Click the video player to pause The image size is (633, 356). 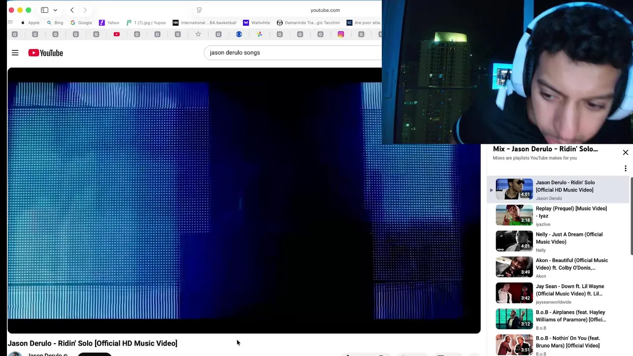244,200
